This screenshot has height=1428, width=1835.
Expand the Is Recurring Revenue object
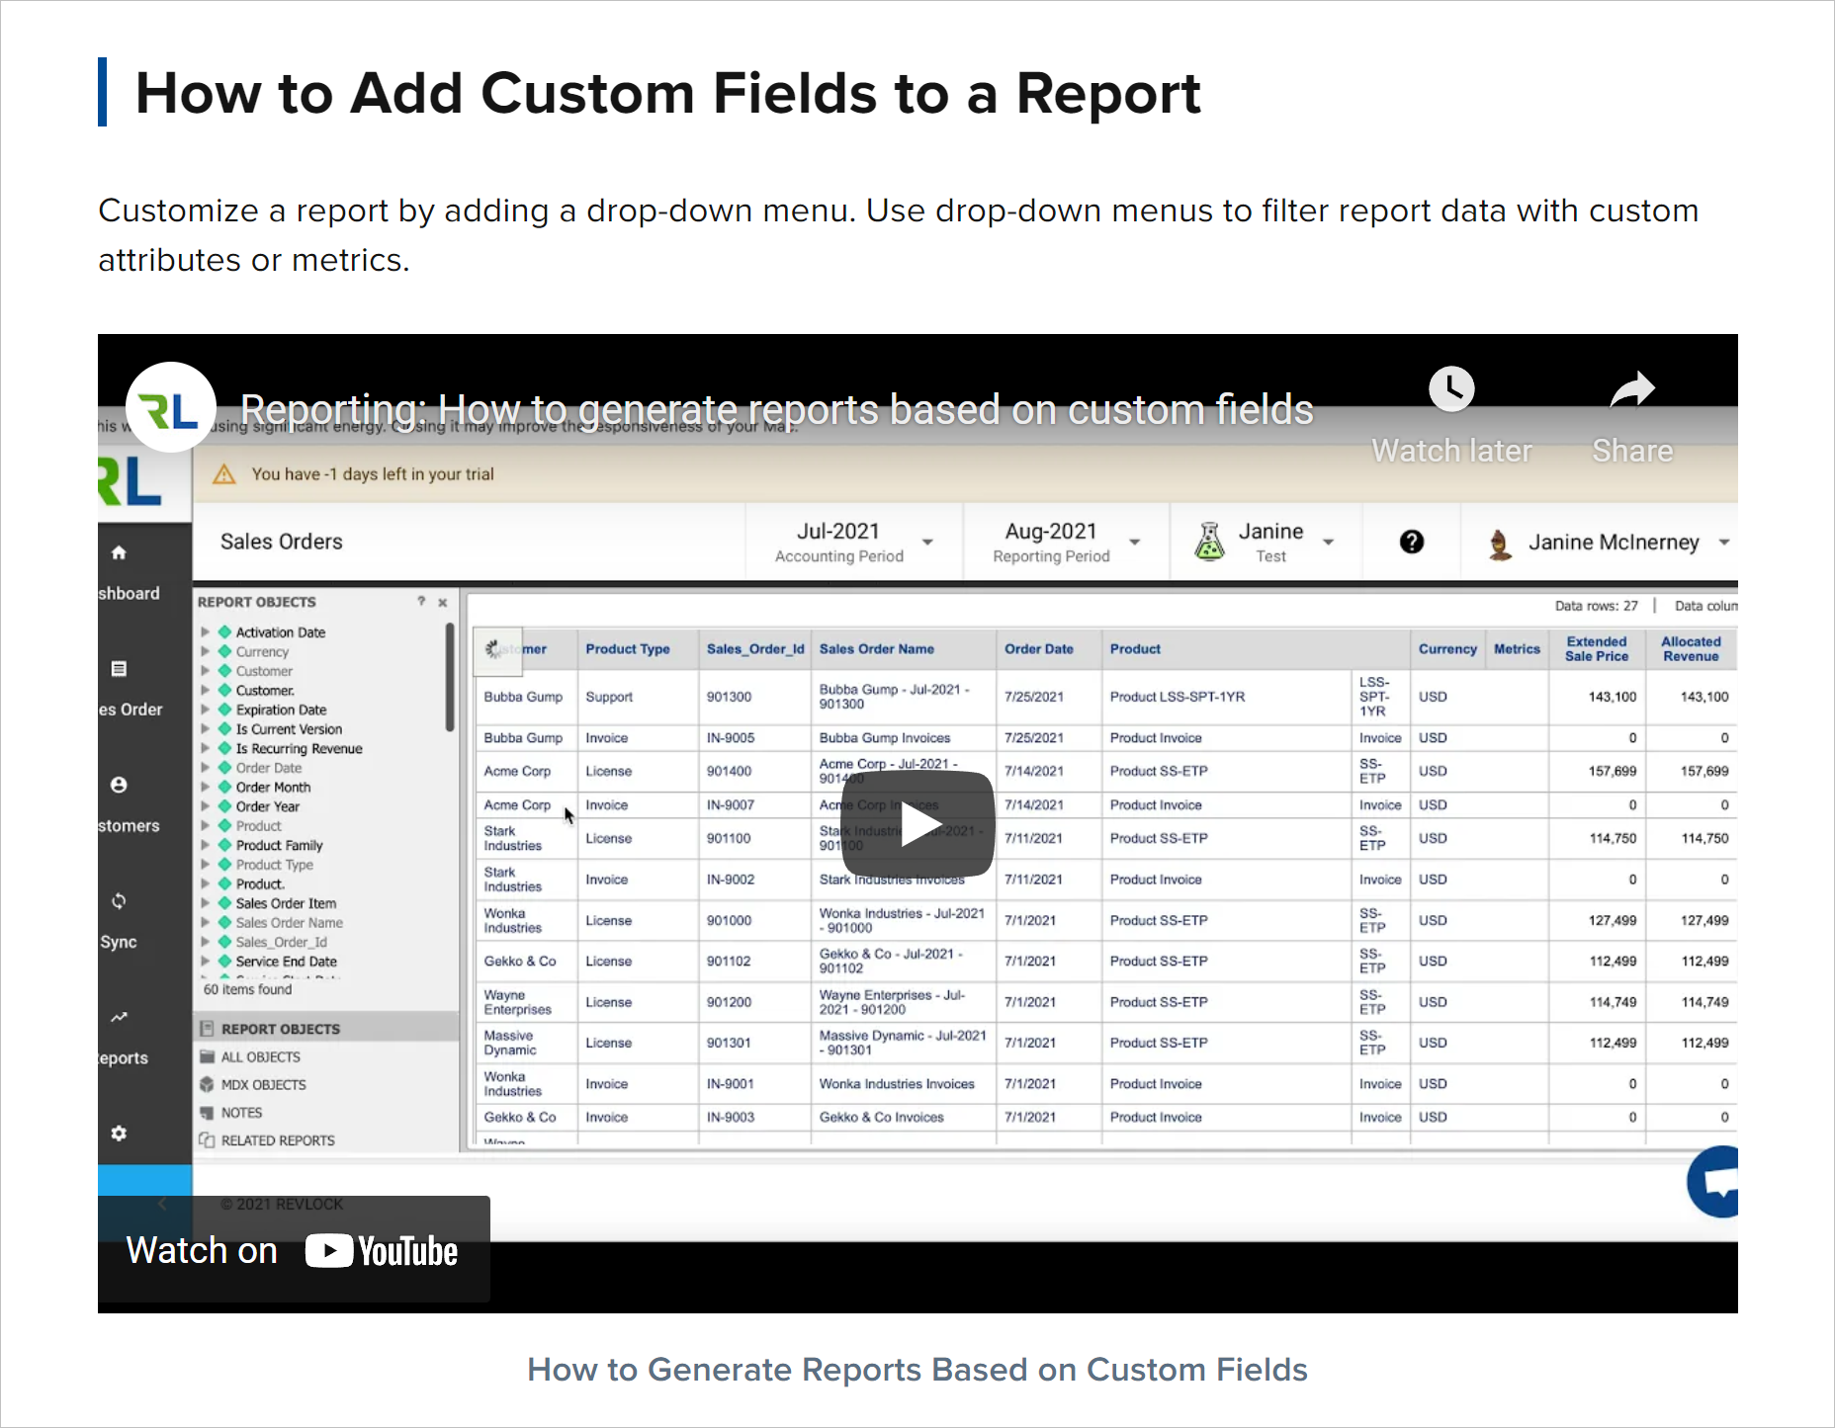205,748
